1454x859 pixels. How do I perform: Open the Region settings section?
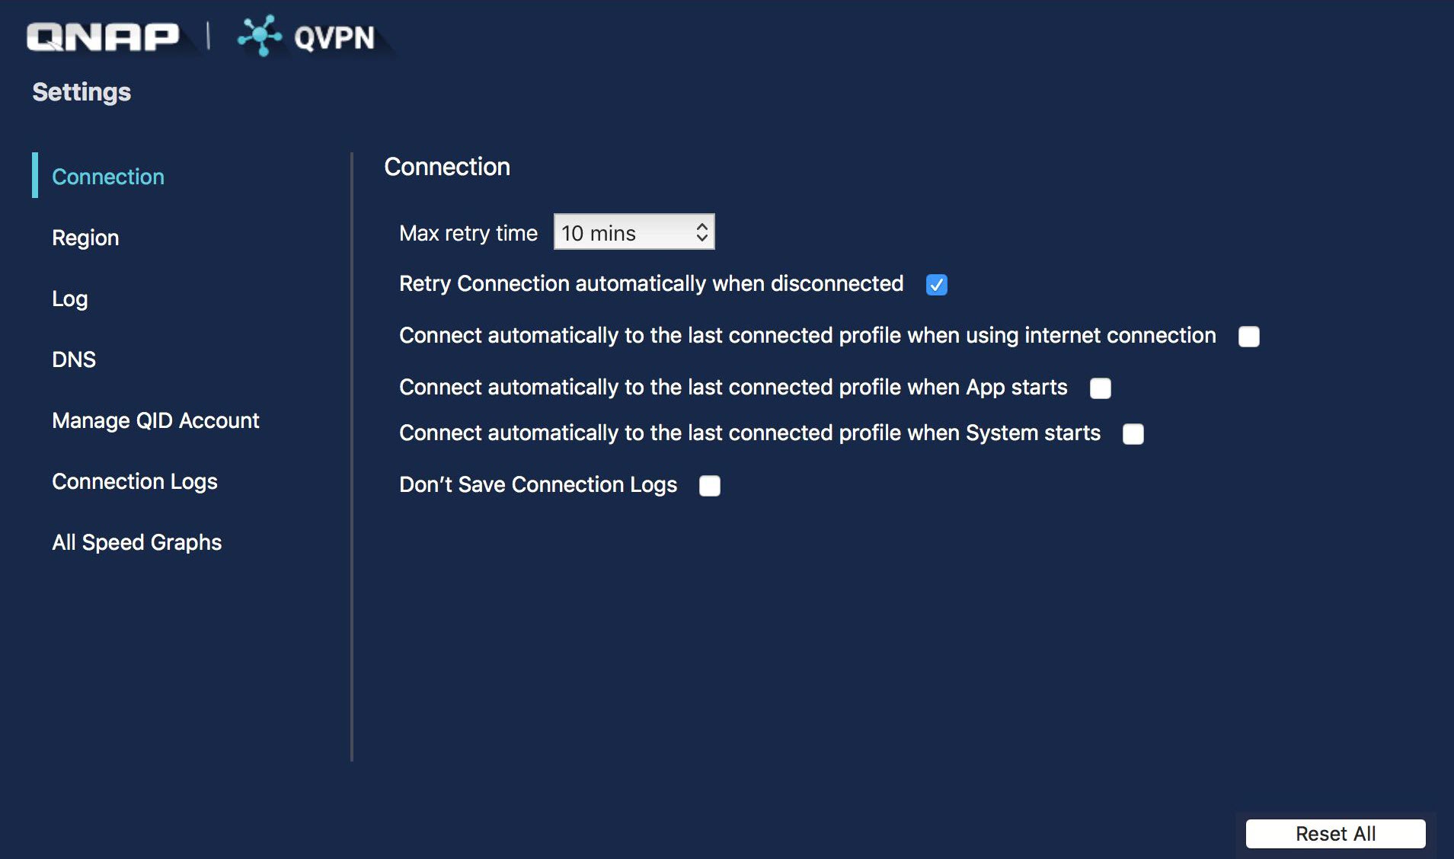click(85, 238)
